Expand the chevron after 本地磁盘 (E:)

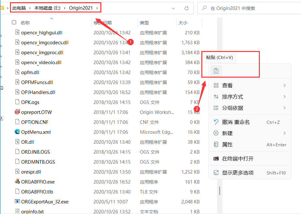(65, 8)
